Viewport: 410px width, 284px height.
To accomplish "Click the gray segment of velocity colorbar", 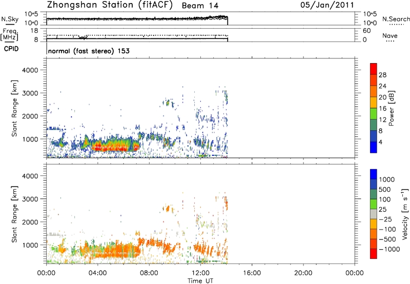I will click(374, 214).
